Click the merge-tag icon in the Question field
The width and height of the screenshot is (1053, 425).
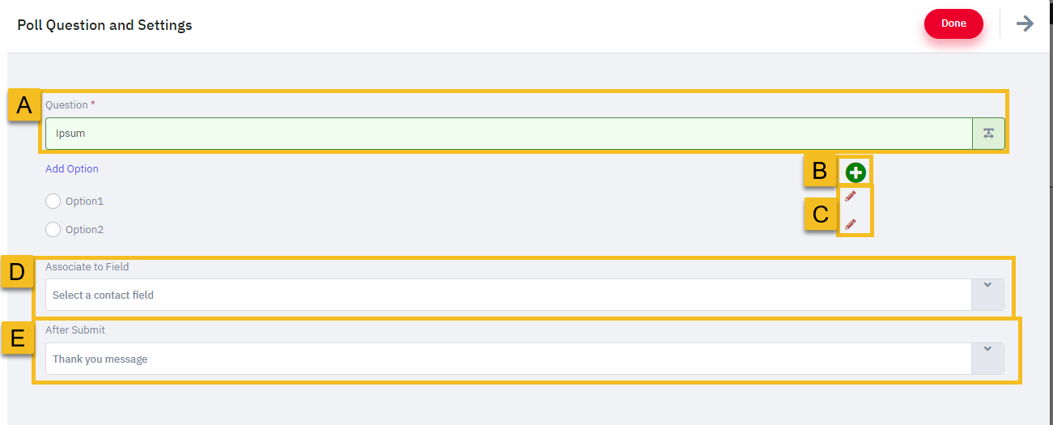point(988,134)
